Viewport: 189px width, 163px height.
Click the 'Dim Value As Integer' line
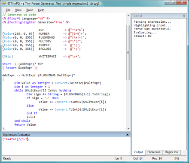(58, 83)
